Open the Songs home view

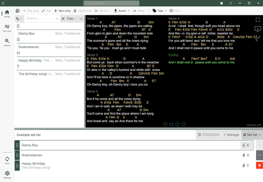click(7, 14)
